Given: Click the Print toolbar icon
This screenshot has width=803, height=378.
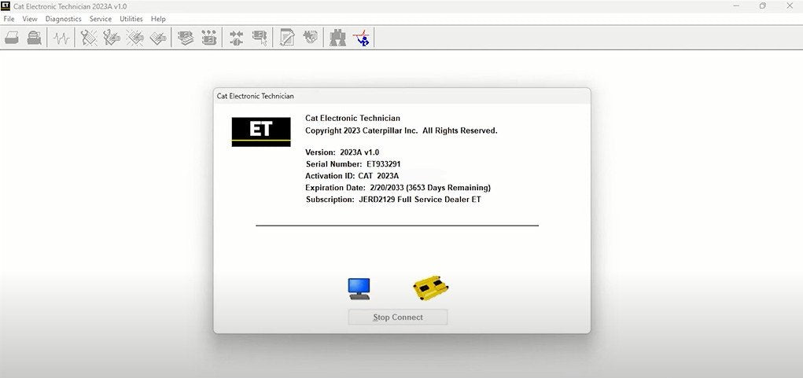Looking at the screenshot, I should click(12, 38).
